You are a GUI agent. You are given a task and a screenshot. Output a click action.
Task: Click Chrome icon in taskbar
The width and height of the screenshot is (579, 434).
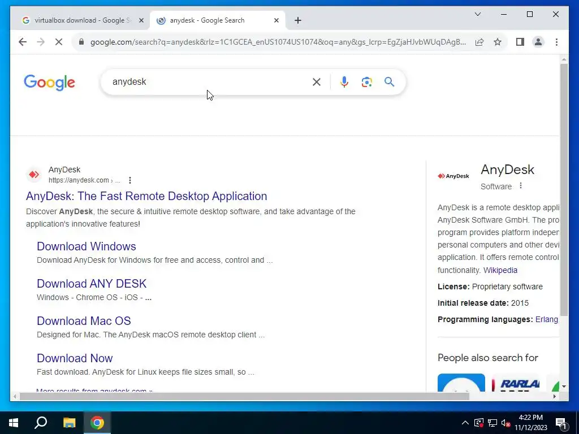(97, 423)
